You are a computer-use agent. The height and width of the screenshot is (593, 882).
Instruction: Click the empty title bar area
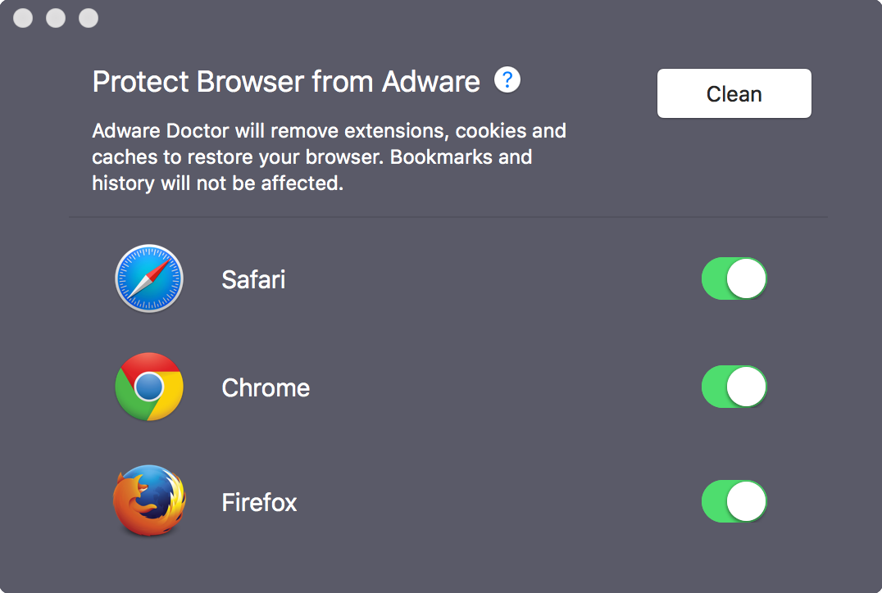(x=443, y=18)
